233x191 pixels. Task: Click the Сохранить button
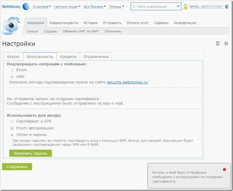(x=17, y=167)
